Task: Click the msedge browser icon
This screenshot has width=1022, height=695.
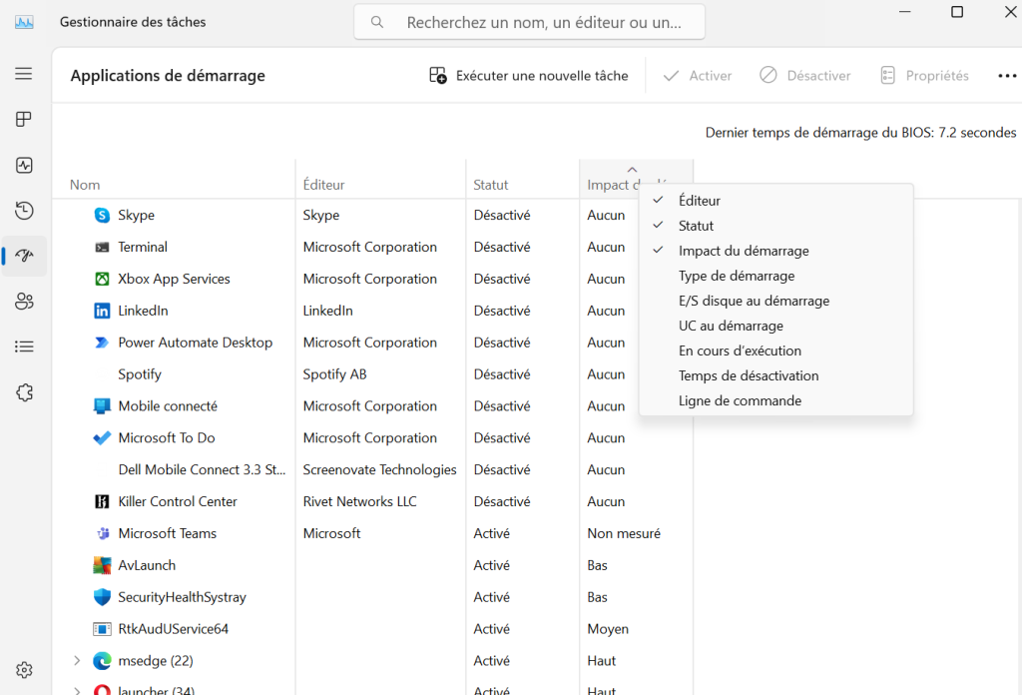Action: [102, 661]
